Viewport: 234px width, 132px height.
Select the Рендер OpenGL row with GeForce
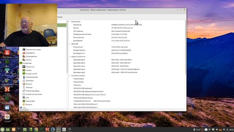click(127, 50)
